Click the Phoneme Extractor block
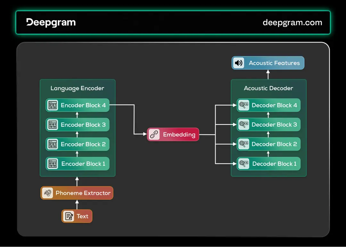This screenshot has height=247, width=346. pyautogui.click(x=77, y=193)
